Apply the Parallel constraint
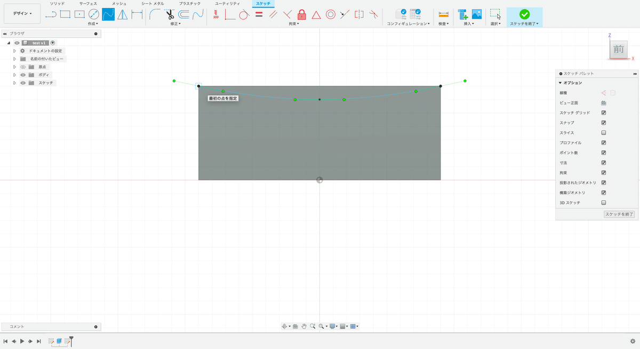Viewport: 640px width, 349px height. coord(273,14)
